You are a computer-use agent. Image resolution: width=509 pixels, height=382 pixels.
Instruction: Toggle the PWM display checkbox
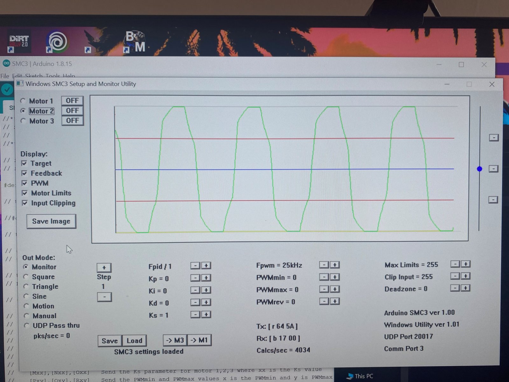click(x=24, y=183)
